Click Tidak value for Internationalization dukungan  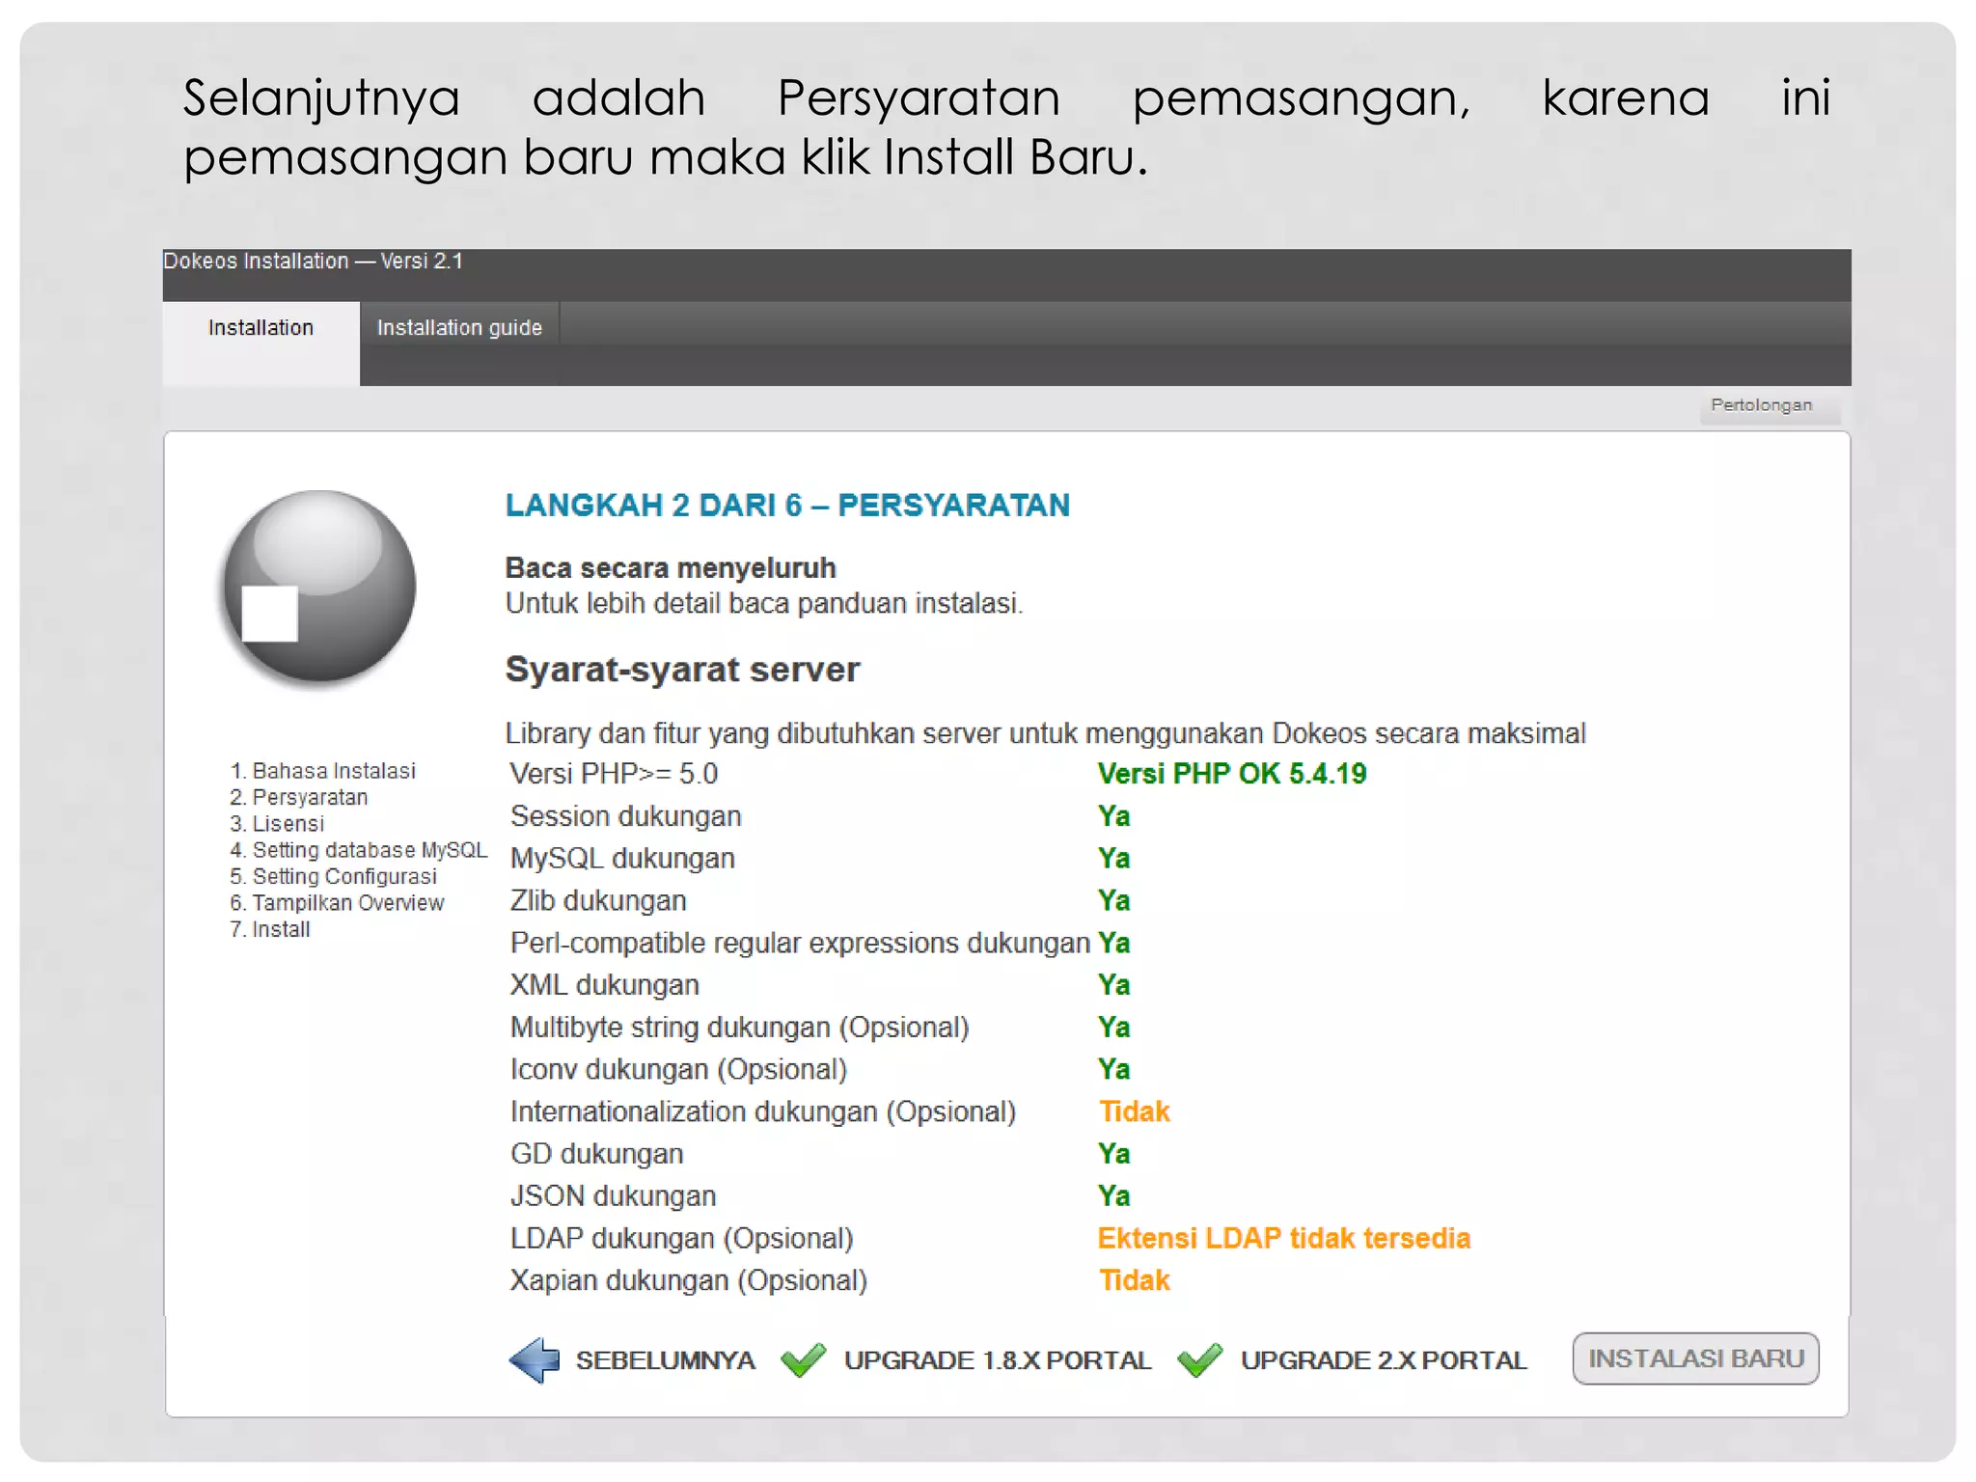coord(1135,1111)
